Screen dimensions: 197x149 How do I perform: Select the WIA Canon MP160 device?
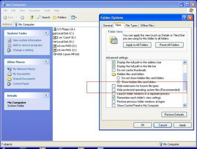(66, 54)
